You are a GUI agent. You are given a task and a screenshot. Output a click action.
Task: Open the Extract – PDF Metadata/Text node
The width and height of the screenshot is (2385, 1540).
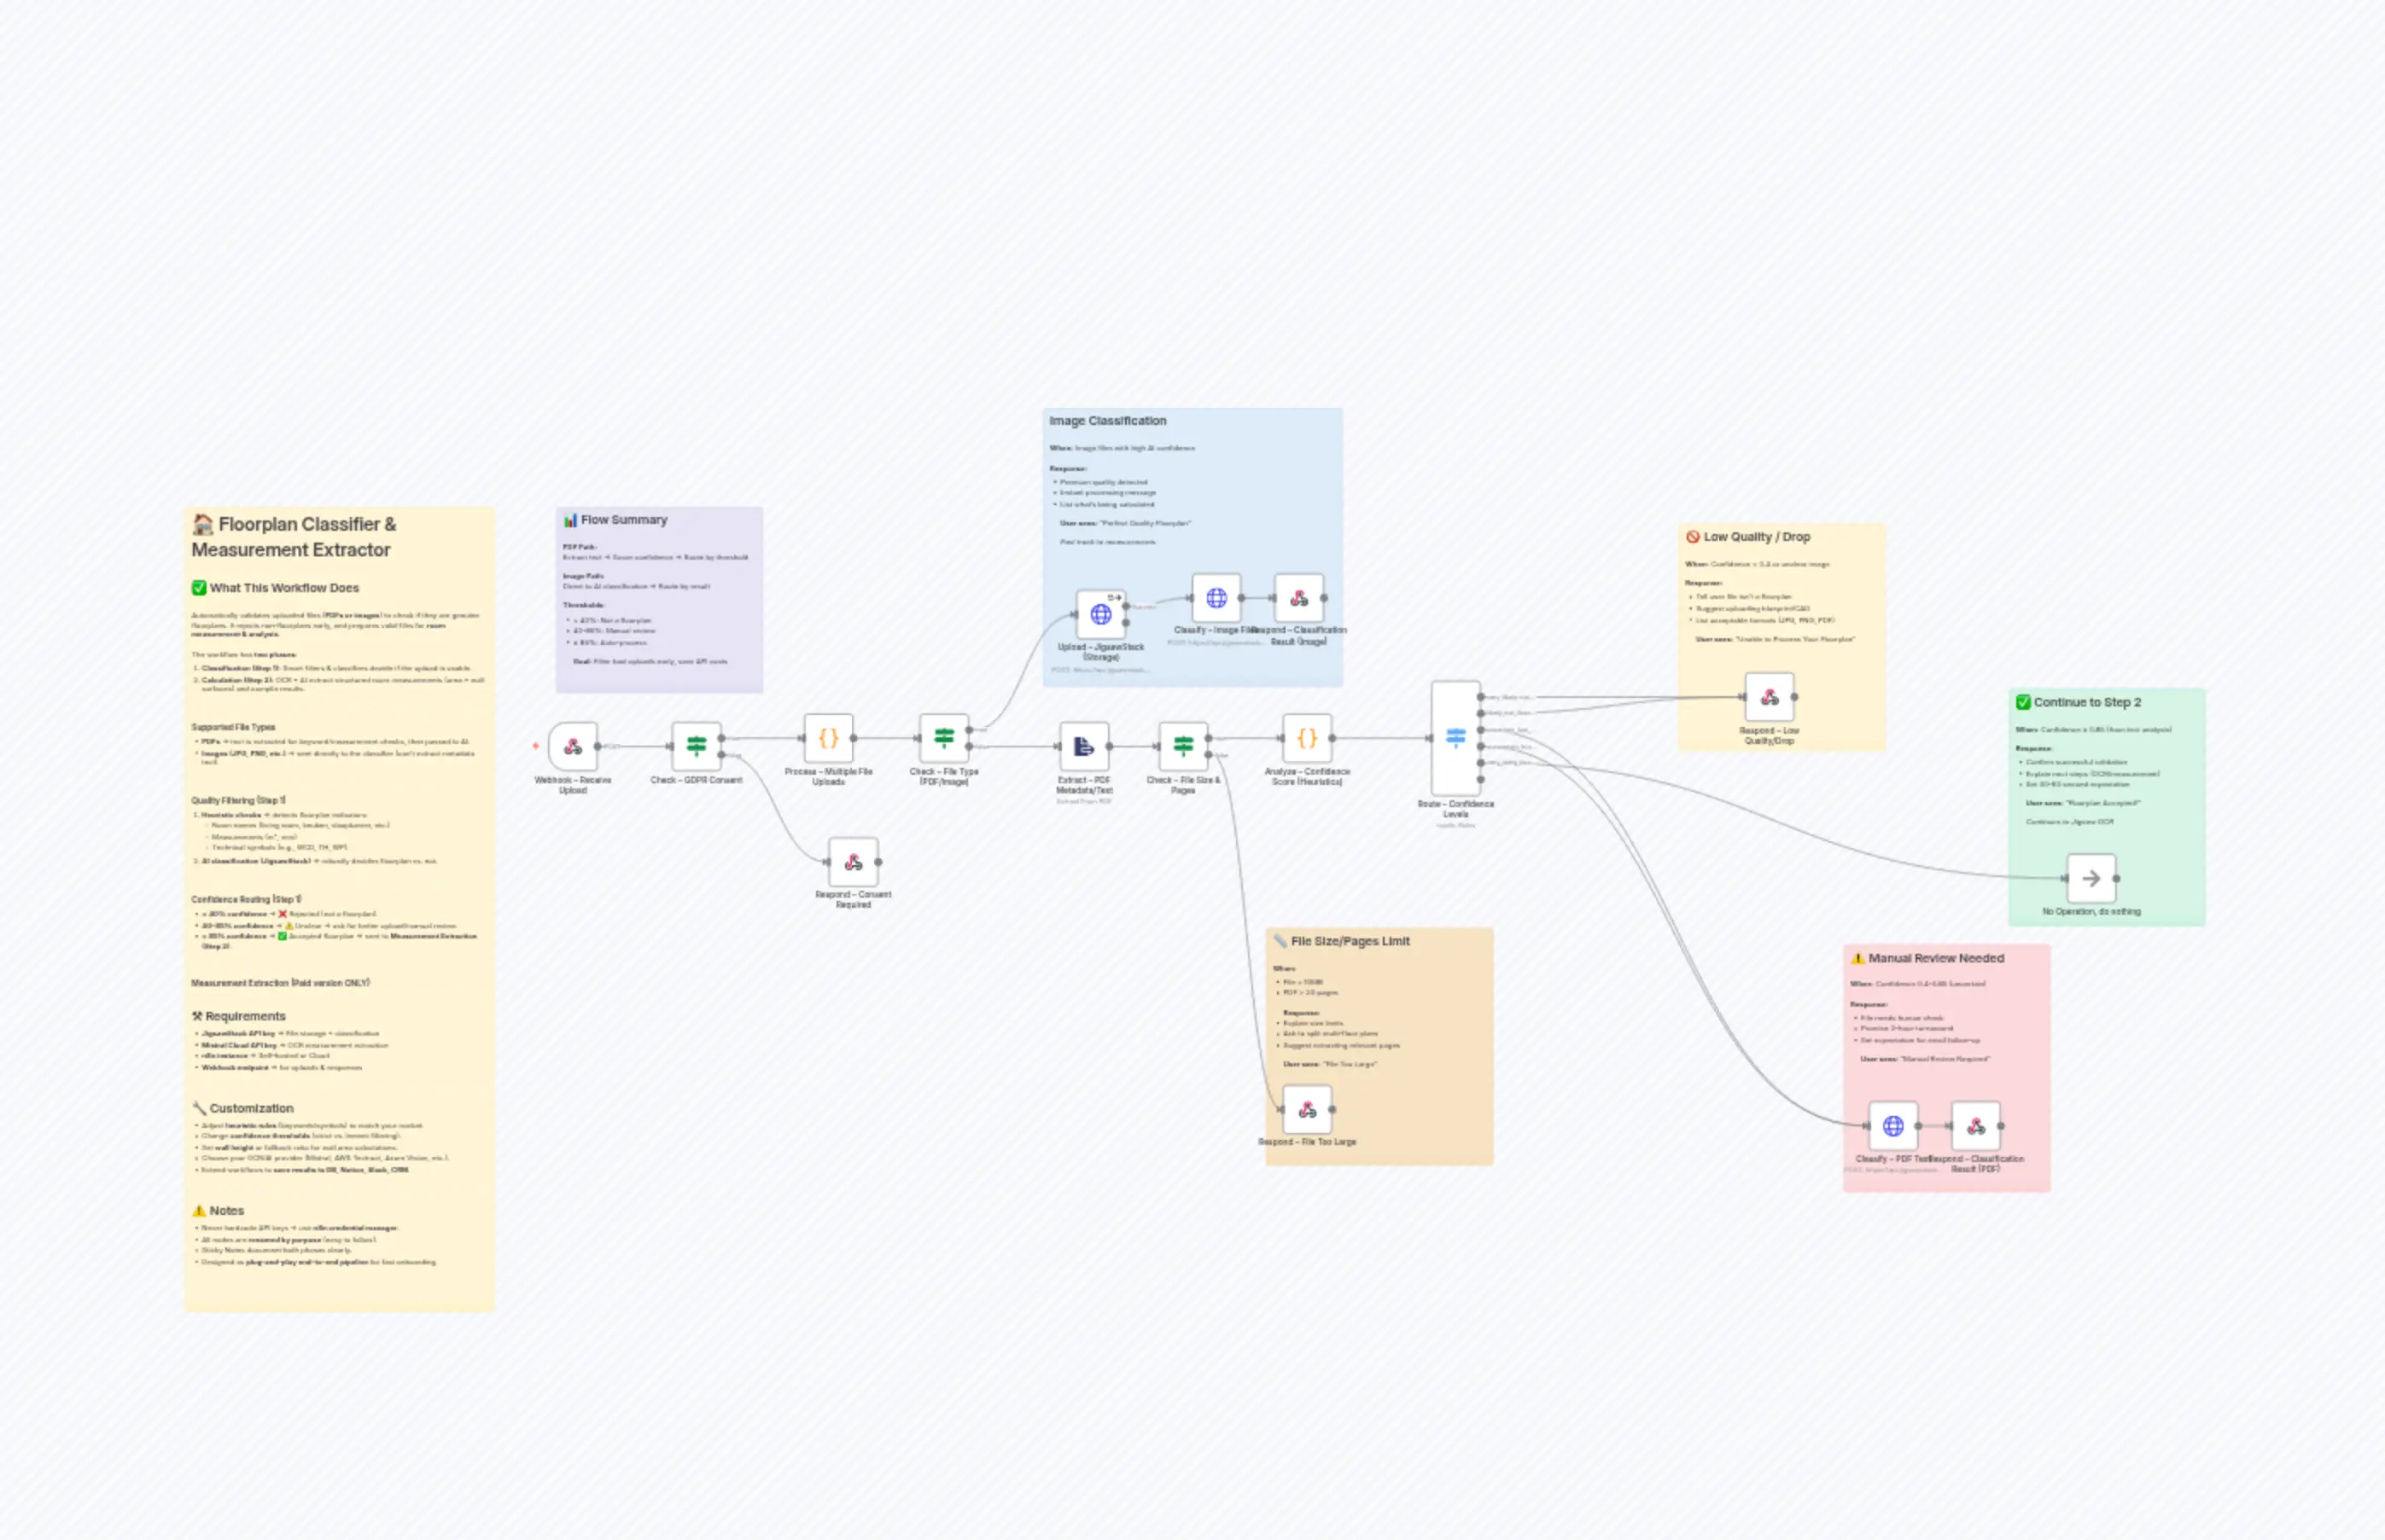(1086, 745)
